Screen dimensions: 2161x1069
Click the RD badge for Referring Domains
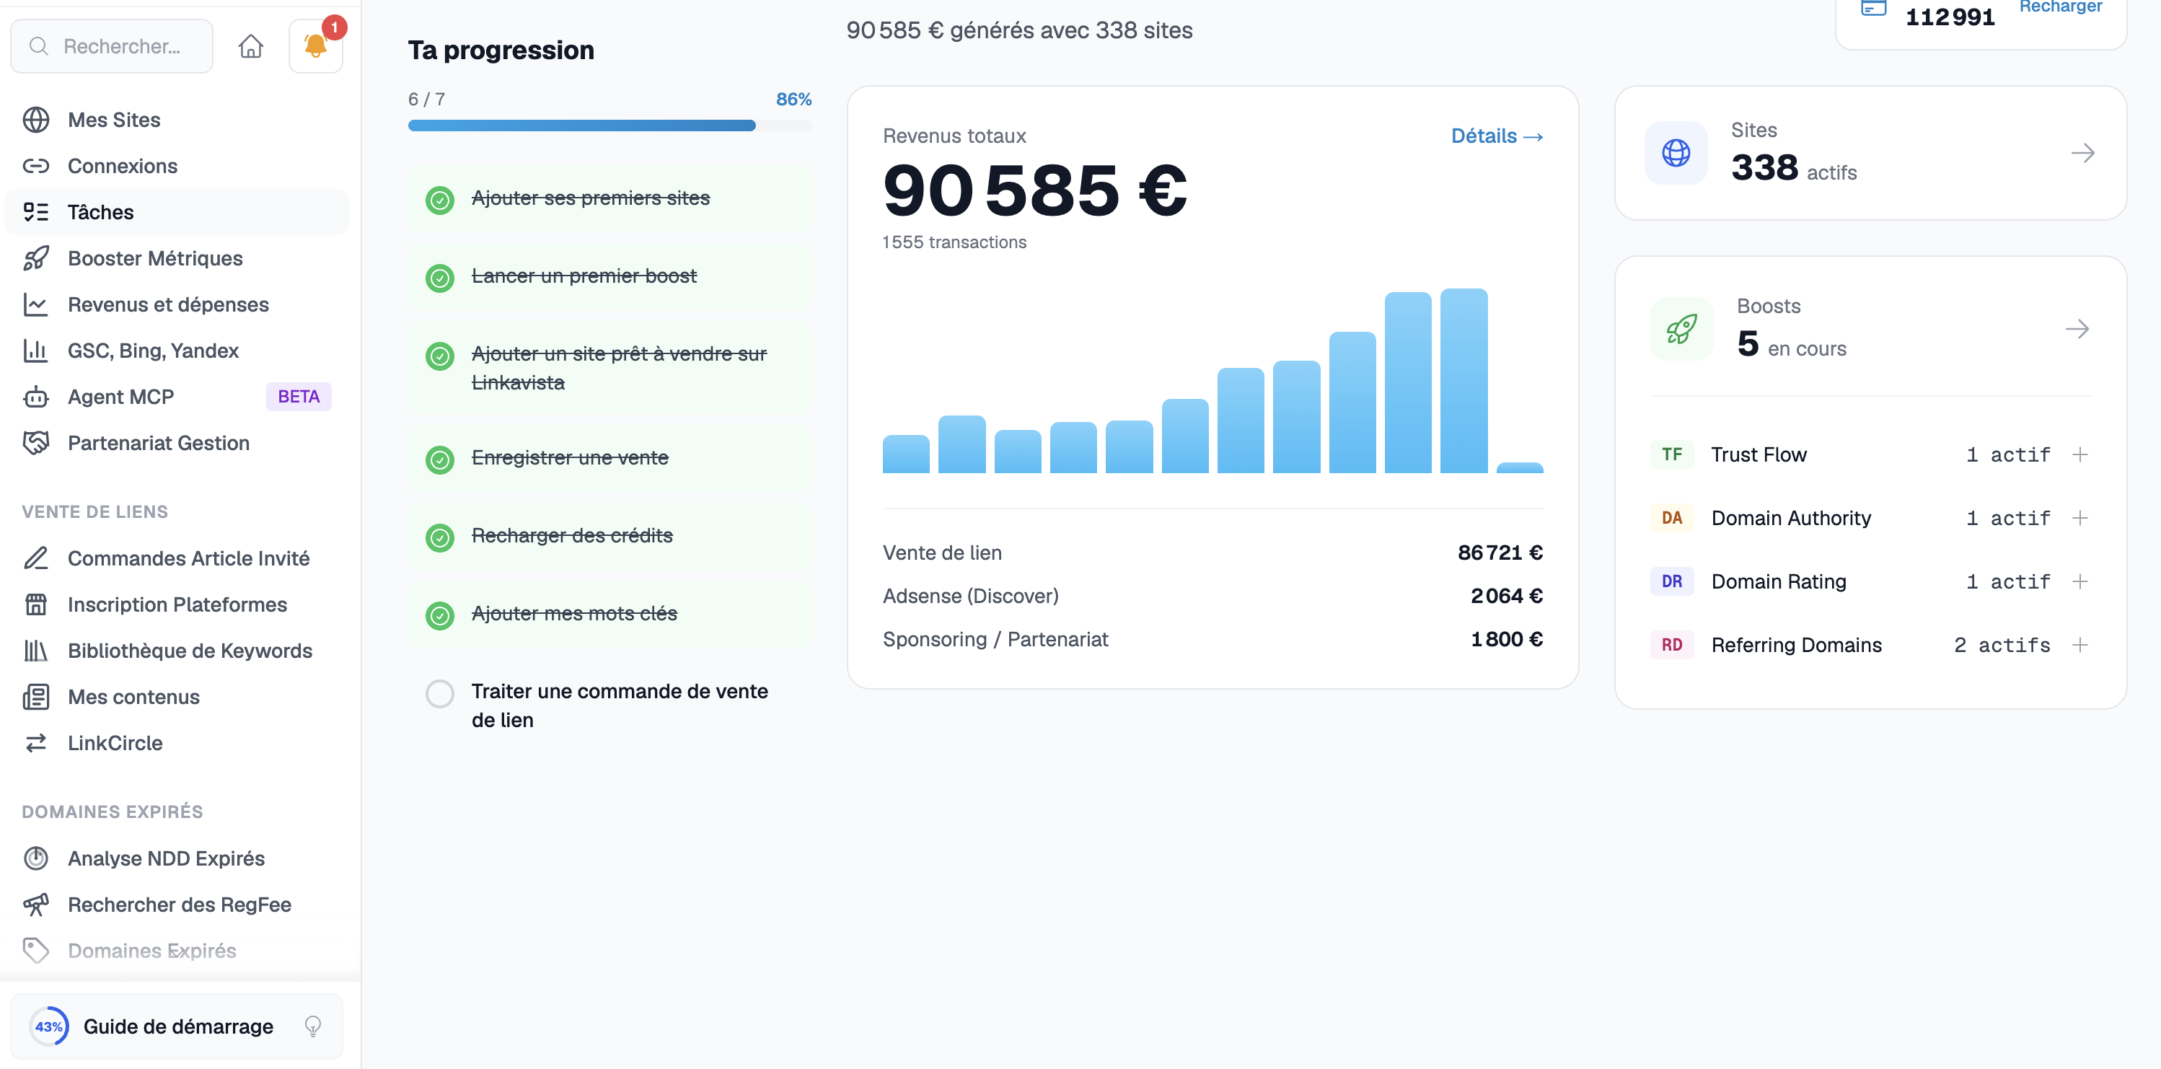click(x=1671, y=646)
